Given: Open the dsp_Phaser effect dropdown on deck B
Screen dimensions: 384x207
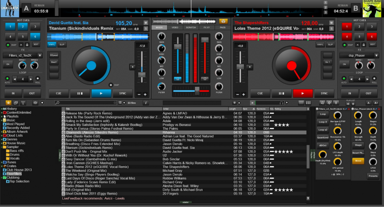Looking at the screenshot, I should pyautogui.click(x=376, y=56).
